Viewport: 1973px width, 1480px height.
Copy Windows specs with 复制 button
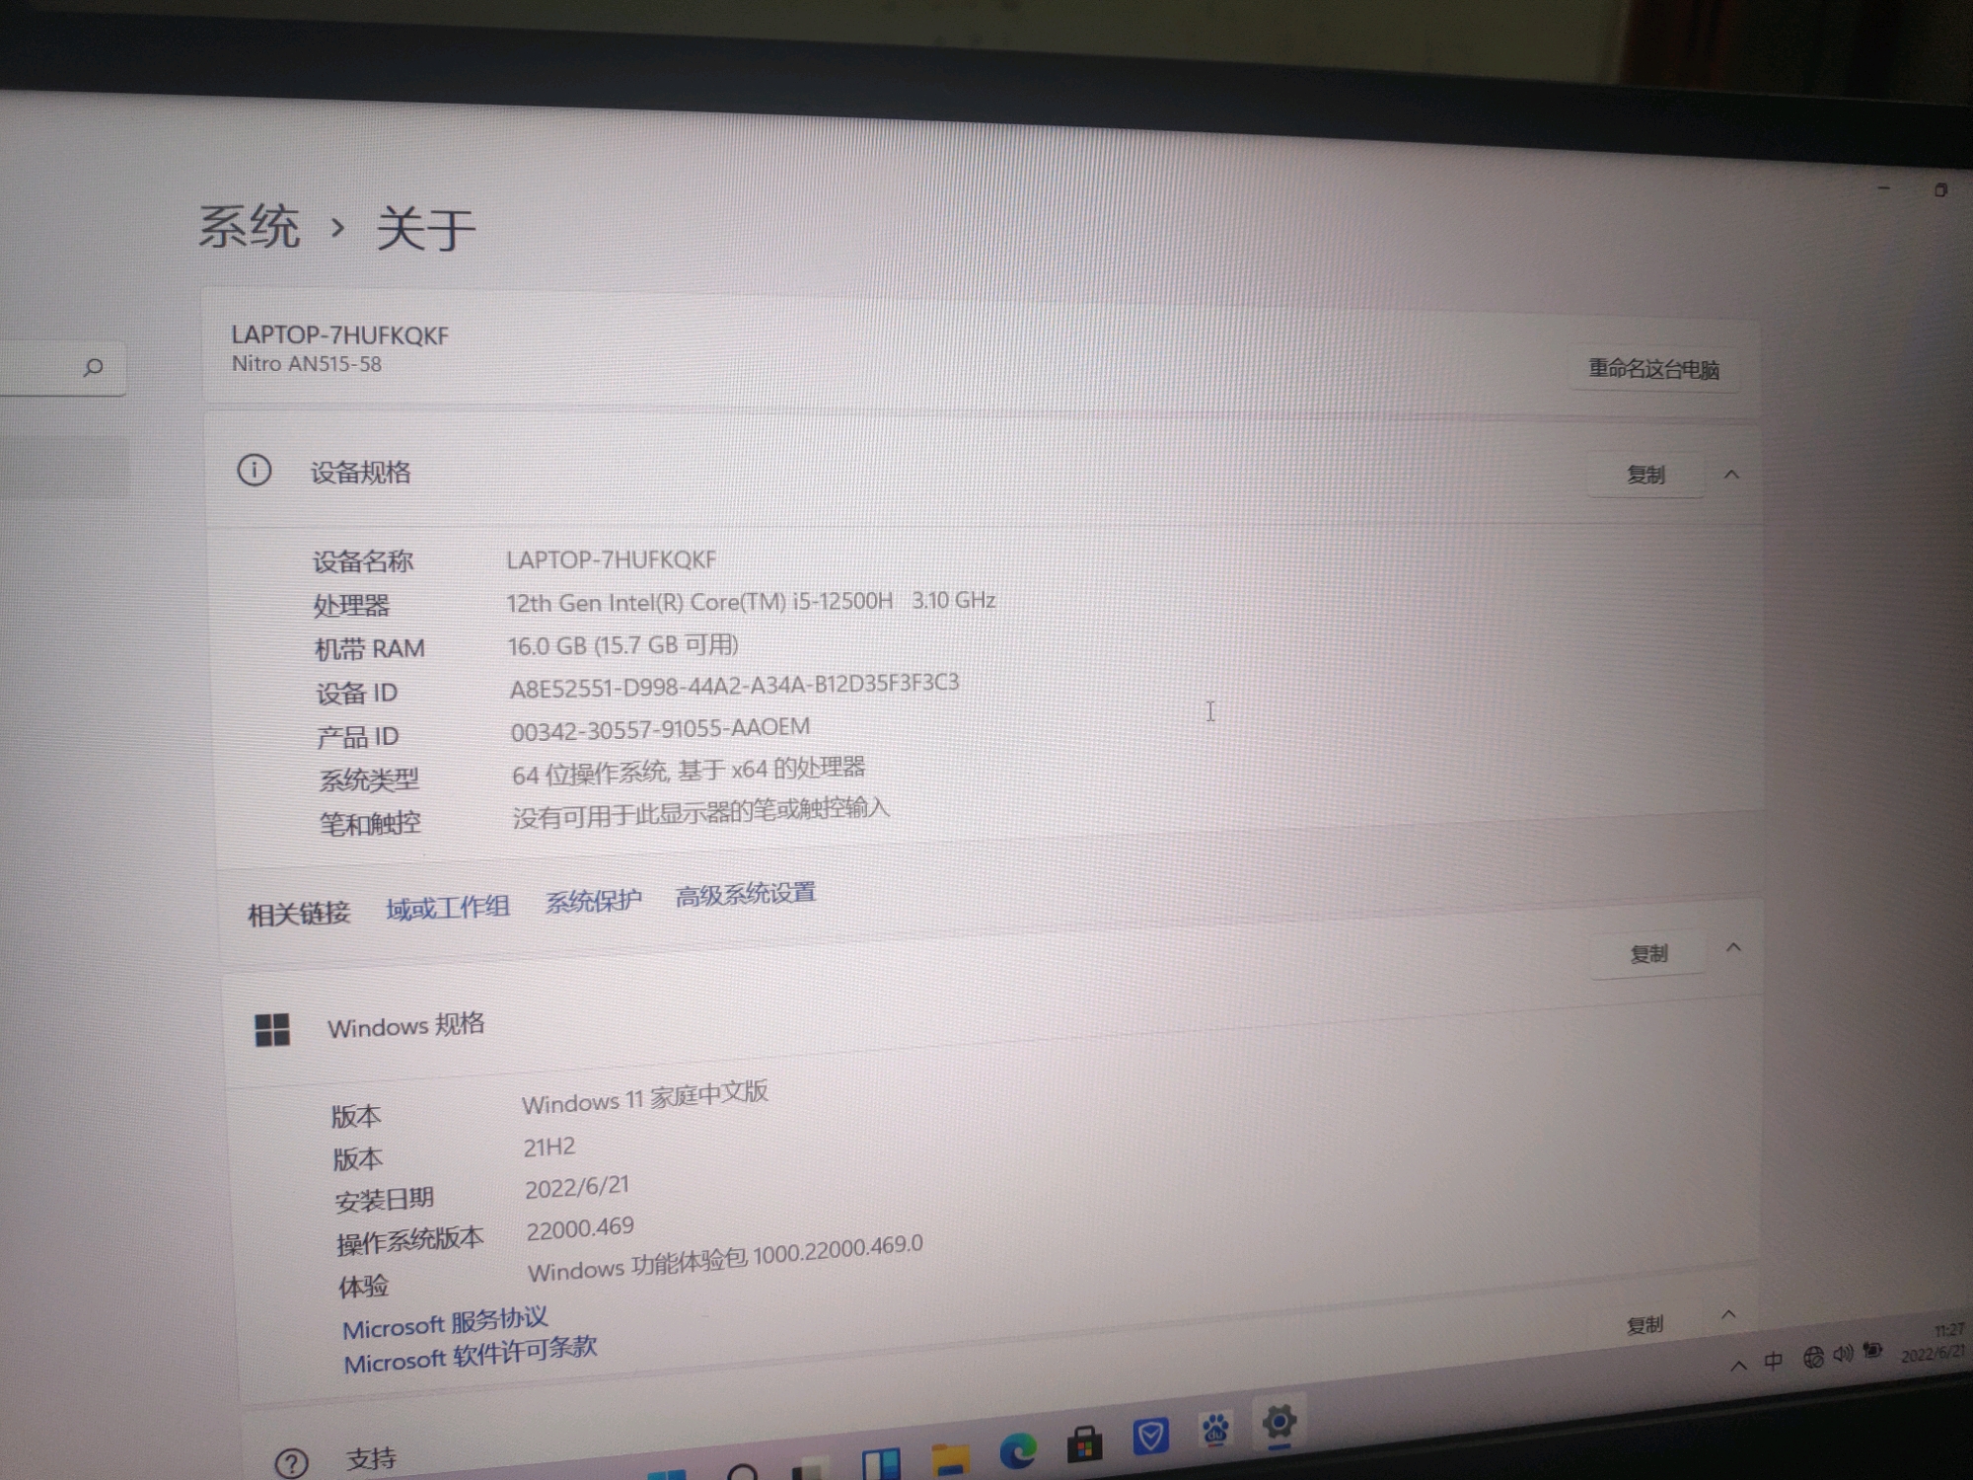tap(1648, 953)
